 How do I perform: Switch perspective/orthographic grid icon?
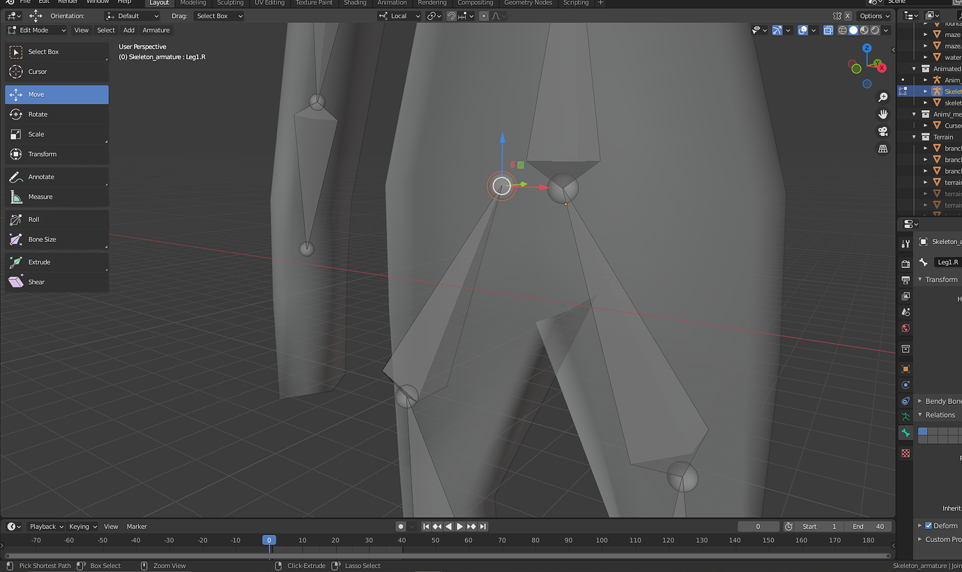[x=883, y=149]
